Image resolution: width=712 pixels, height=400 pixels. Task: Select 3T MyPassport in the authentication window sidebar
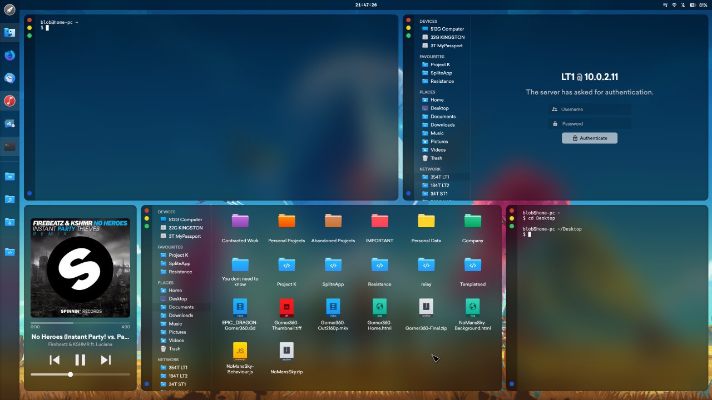(443, 46)
